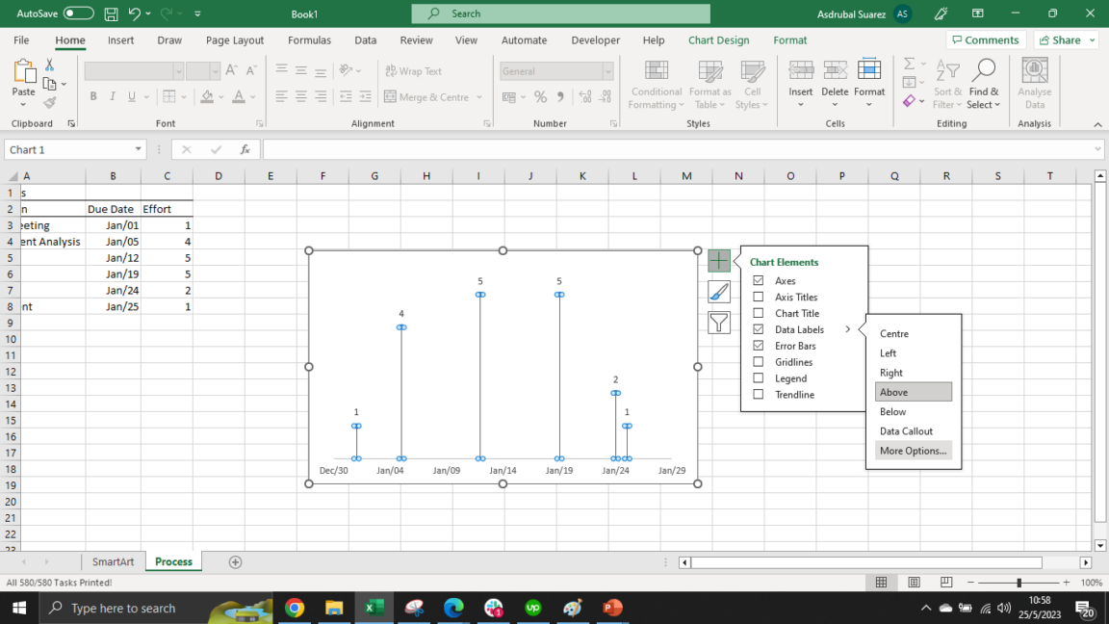The image size is (1109, 624).
Task: Open the SmartArt sheet tab
Action: click(113, 561)
